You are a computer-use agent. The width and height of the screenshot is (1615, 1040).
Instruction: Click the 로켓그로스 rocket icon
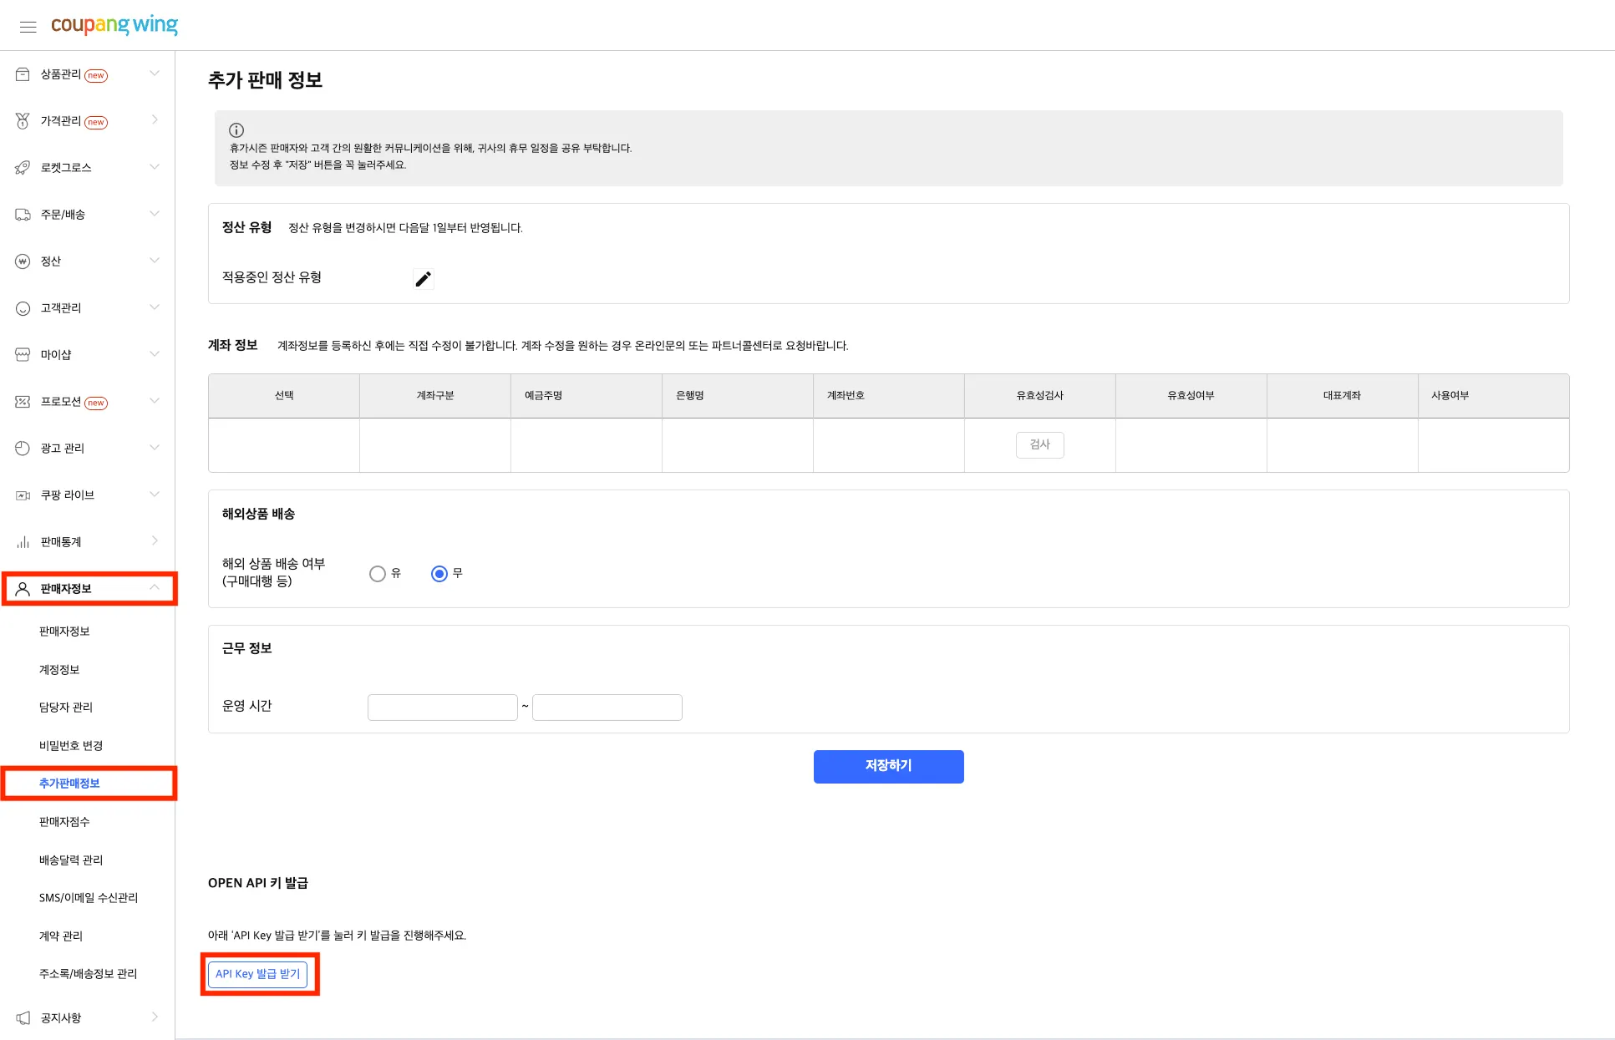tap(23, 168)
